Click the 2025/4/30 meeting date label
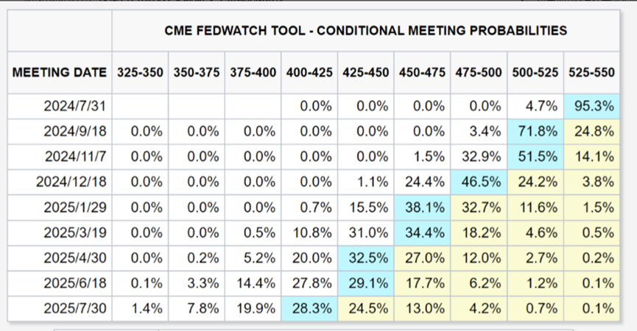Screen dimensions: 637x331 [73, 258]
